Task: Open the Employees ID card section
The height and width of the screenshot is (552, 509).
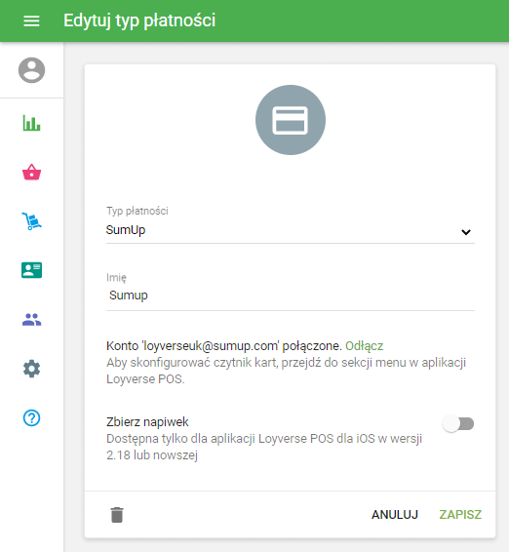Action: pos(31,270)
